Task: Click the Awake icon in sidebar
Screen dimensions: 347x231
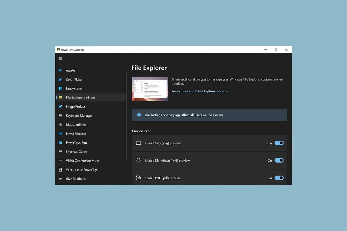Action: coord(60,70)
